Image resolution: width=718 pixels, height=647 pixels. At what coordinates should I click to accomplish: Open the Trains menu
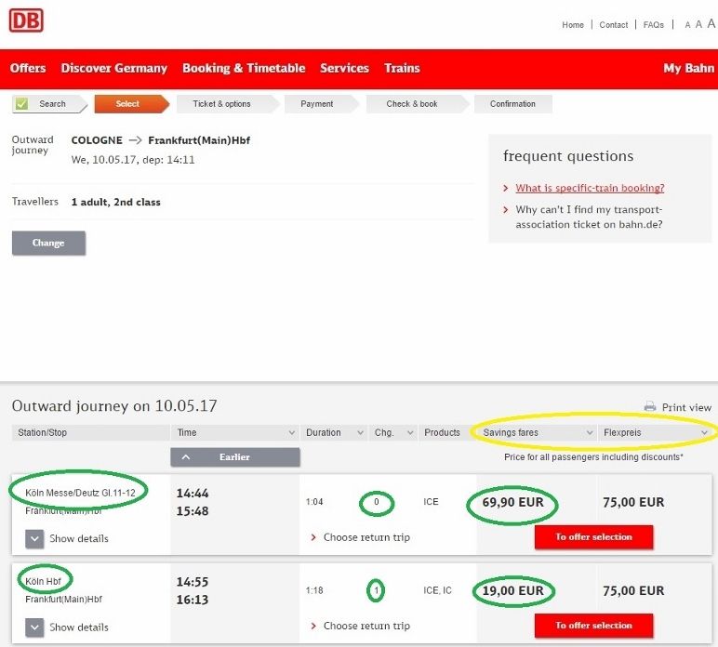[402, 68]
